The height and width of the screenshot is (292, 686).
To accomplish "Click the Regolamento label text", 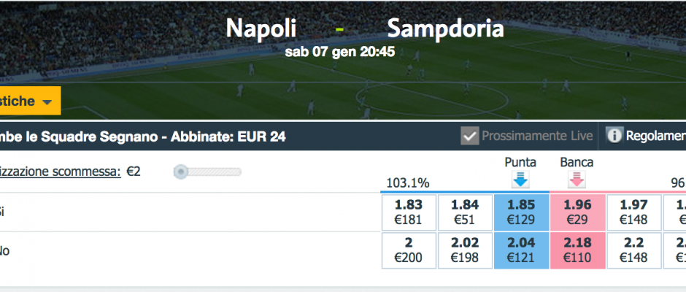I will click(x=656, y=137).
